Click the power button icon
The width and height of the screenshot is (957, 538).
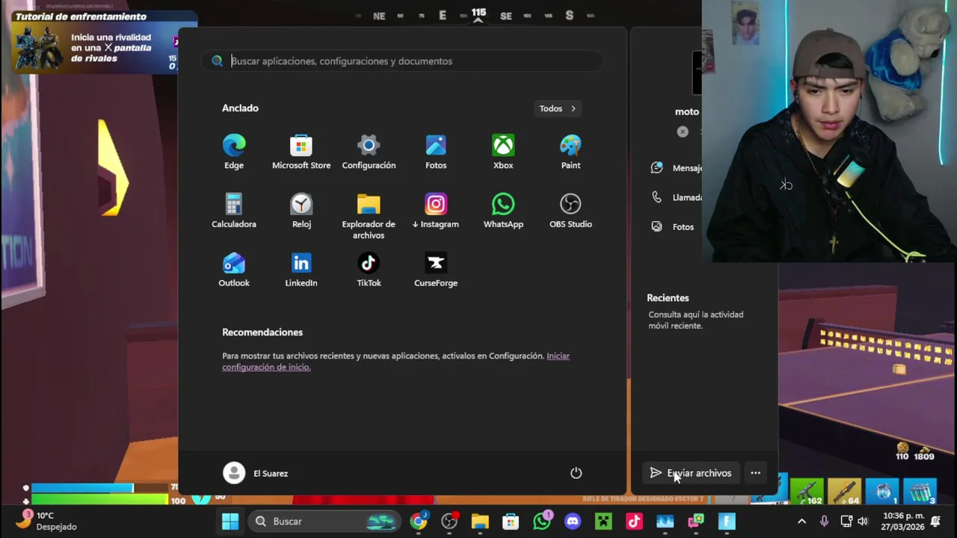click(576, 473)
